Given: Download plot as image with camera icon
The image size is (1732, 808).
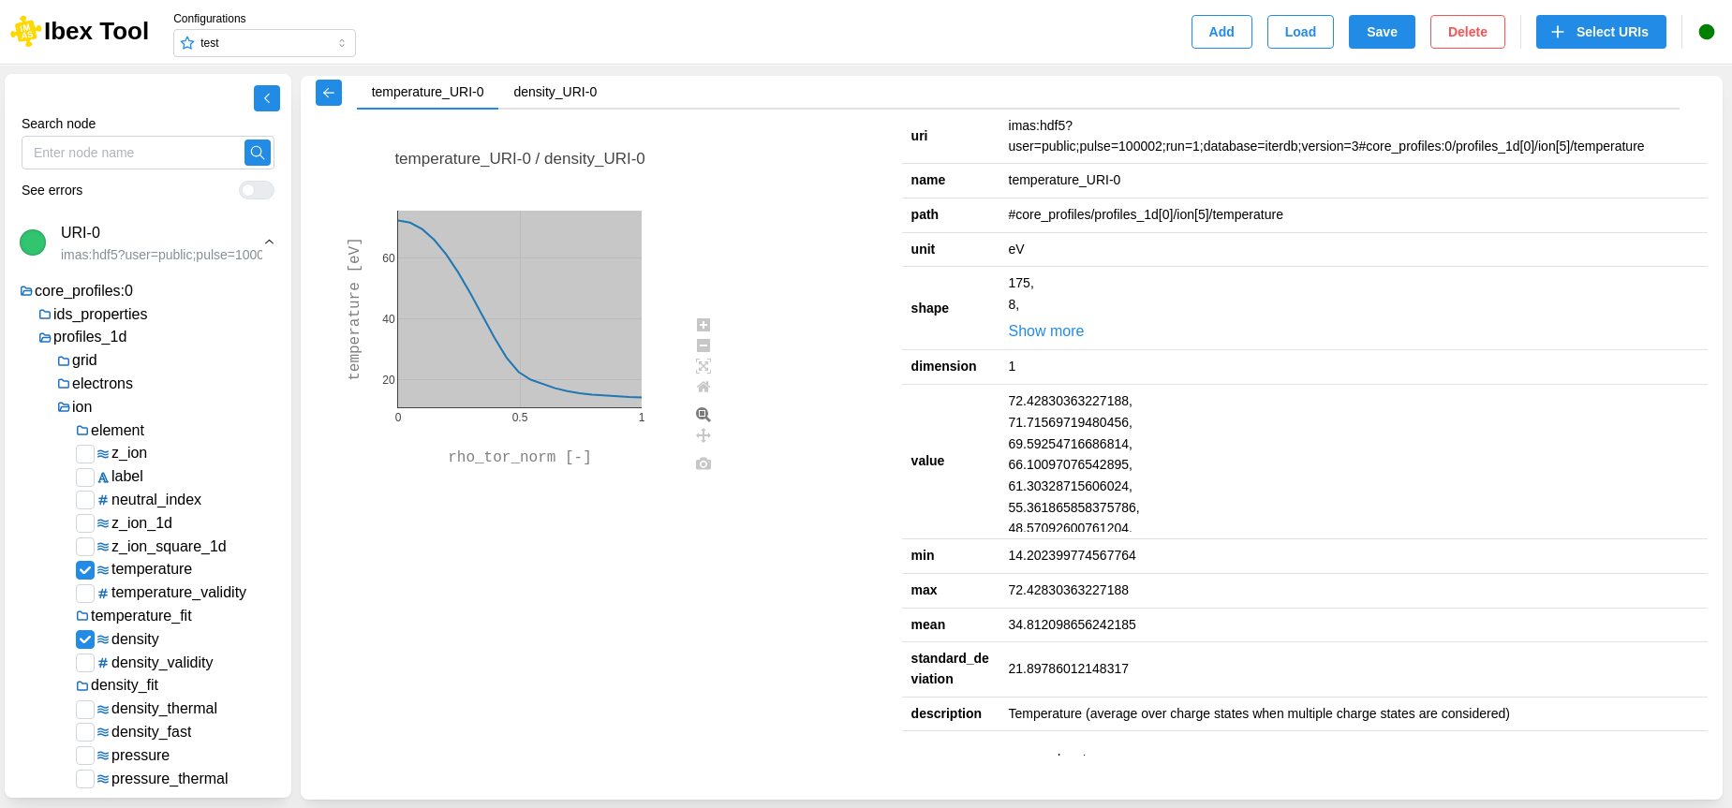Looking at the screenshot, I should [703, 463].
